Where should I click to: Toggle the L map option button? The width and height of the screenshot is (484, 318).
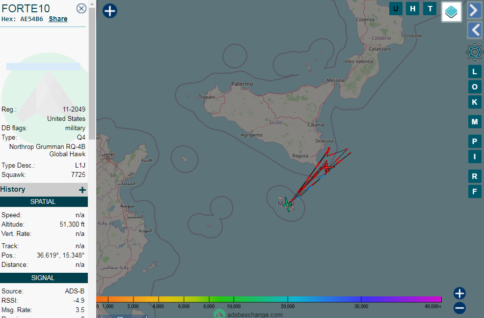(475, 72)
